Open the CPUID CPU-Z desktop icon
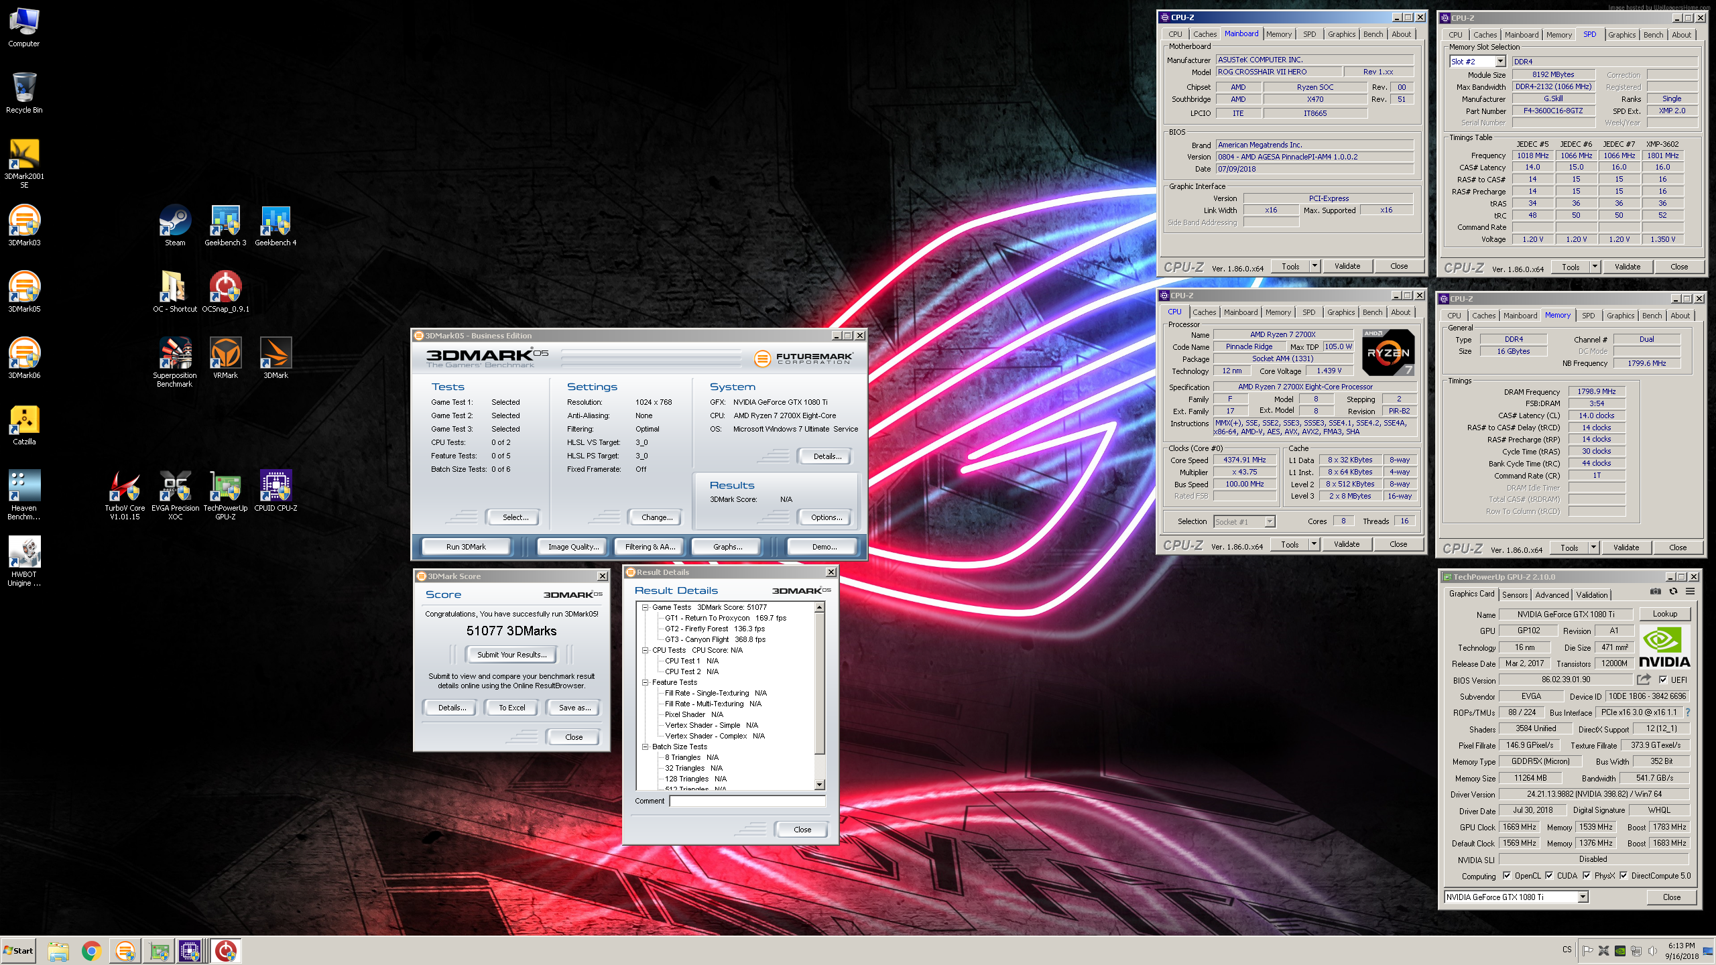Image resolution: width=1716 pixels, height=965 pixels. coord(275,491)
